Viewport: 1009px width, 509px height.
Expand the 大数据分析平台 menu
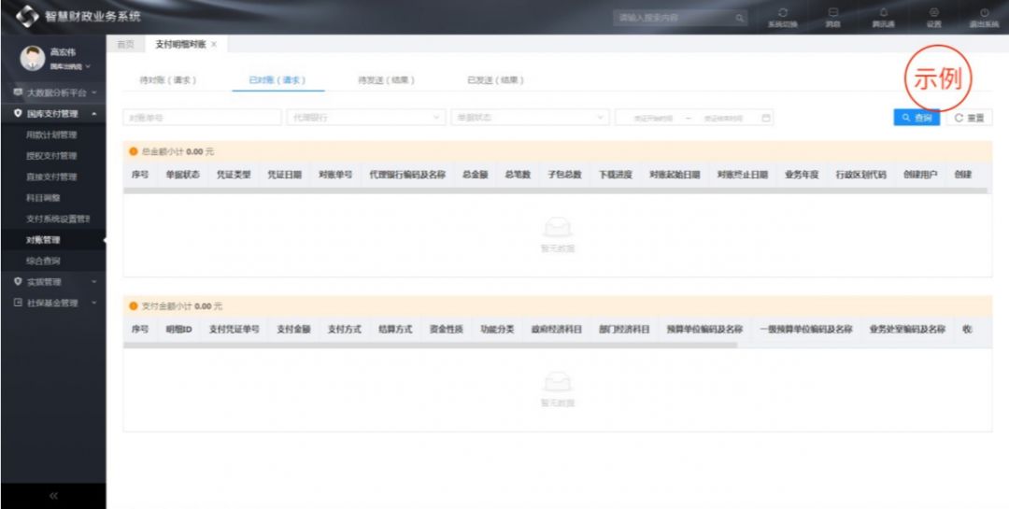94,92
